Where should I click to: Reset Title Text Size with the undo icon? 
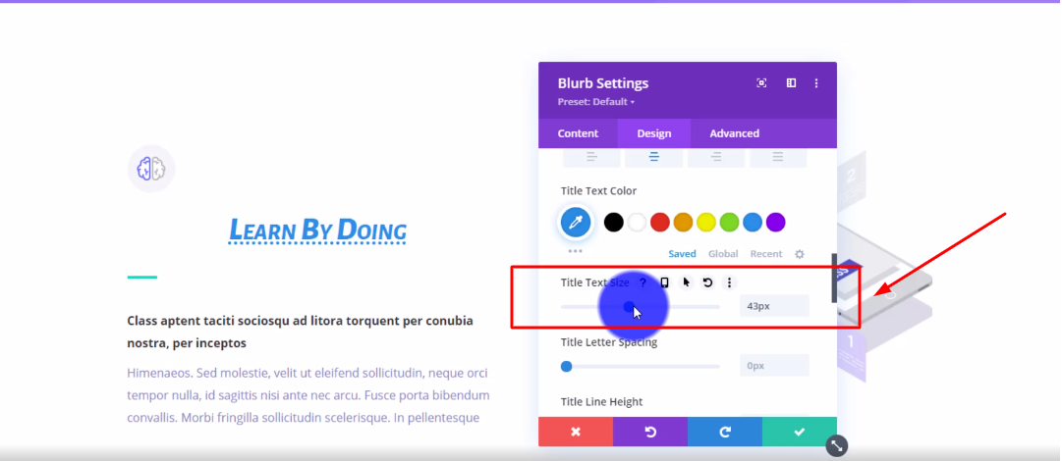click(x=707, y=282)
